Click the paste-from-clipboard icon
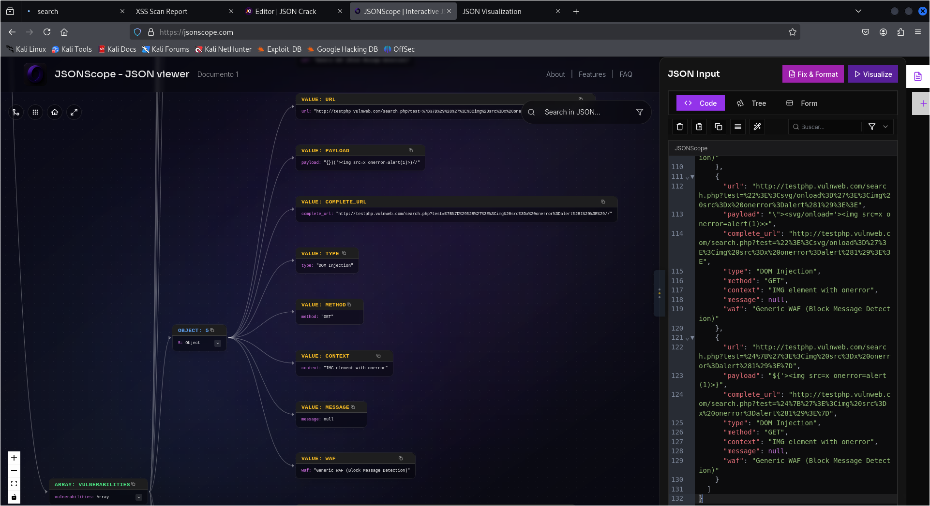The height and width of the screenshot is (506, 930). 699,127
